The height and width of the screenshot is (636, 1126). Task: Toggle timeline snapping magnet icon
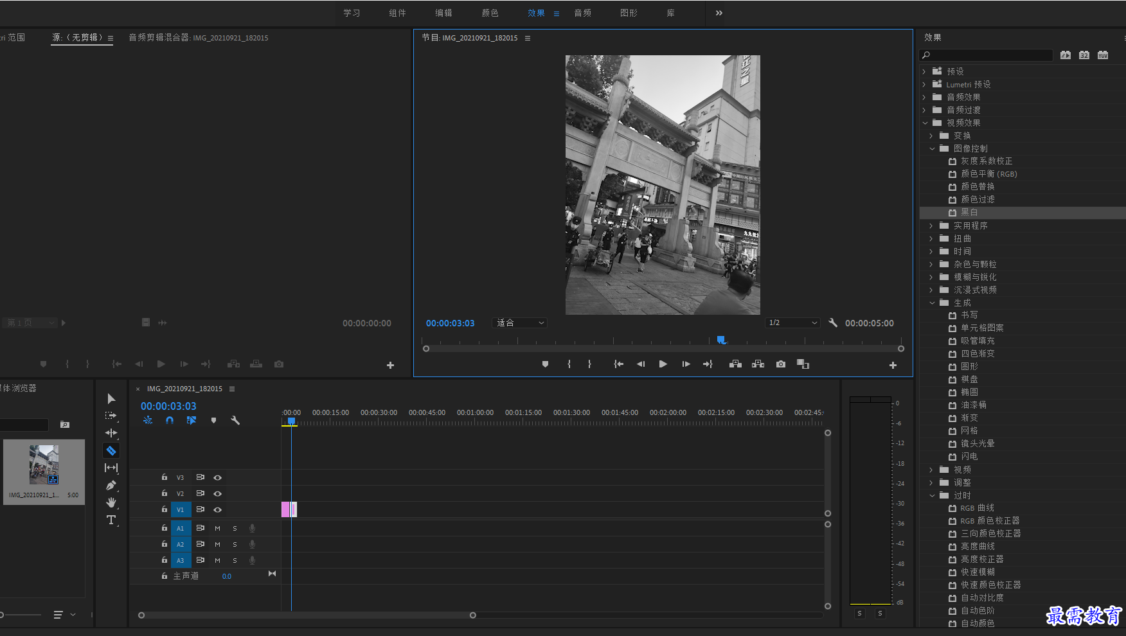tap(170, 420)
